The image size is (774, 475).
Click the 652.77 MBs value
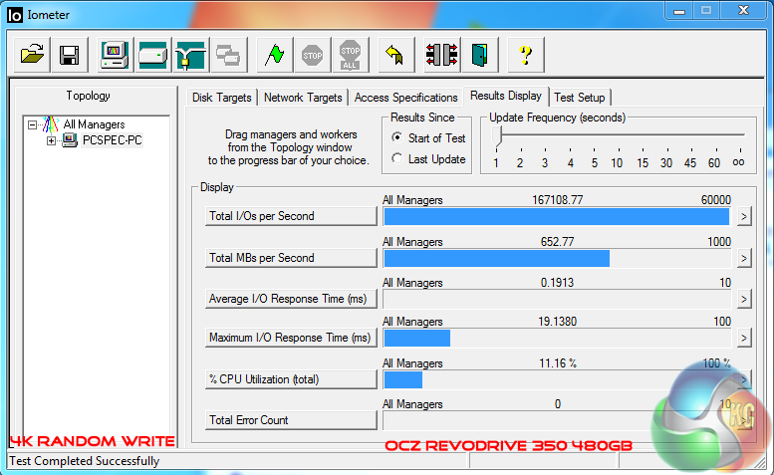557,242
